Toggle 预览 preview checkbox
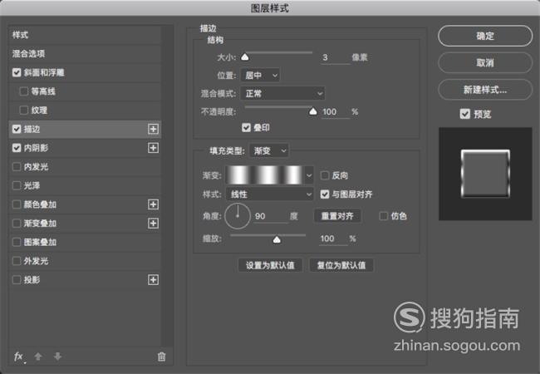The width and height of the screenshot is (540, 374). click(x=465, y=114)
